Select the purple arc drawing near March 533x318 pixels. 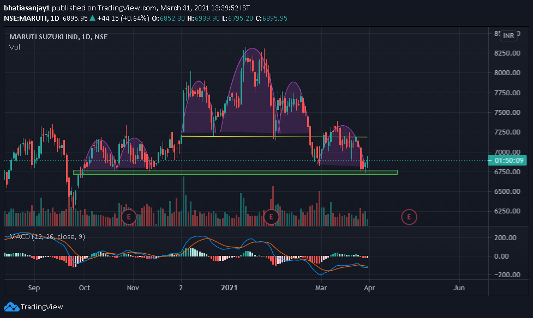pos(342,146)
